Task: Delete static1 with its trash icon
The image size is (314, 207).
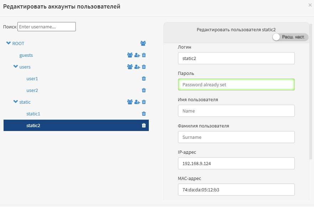Action: coord(144,114)
